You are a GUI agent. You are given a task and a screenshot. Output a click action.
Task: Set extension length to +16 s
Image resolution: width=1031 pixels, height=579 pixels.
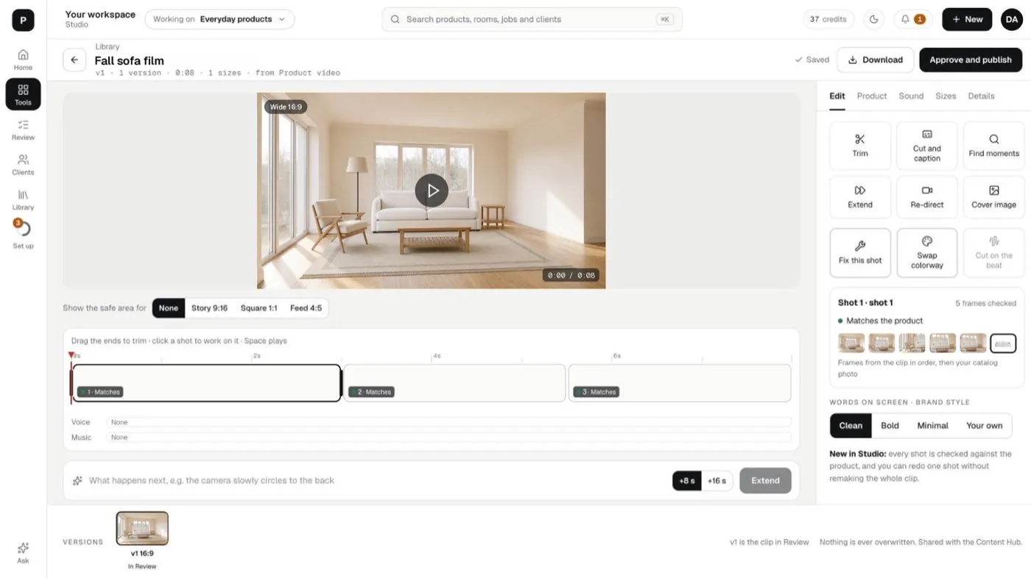tap(717, 480)
